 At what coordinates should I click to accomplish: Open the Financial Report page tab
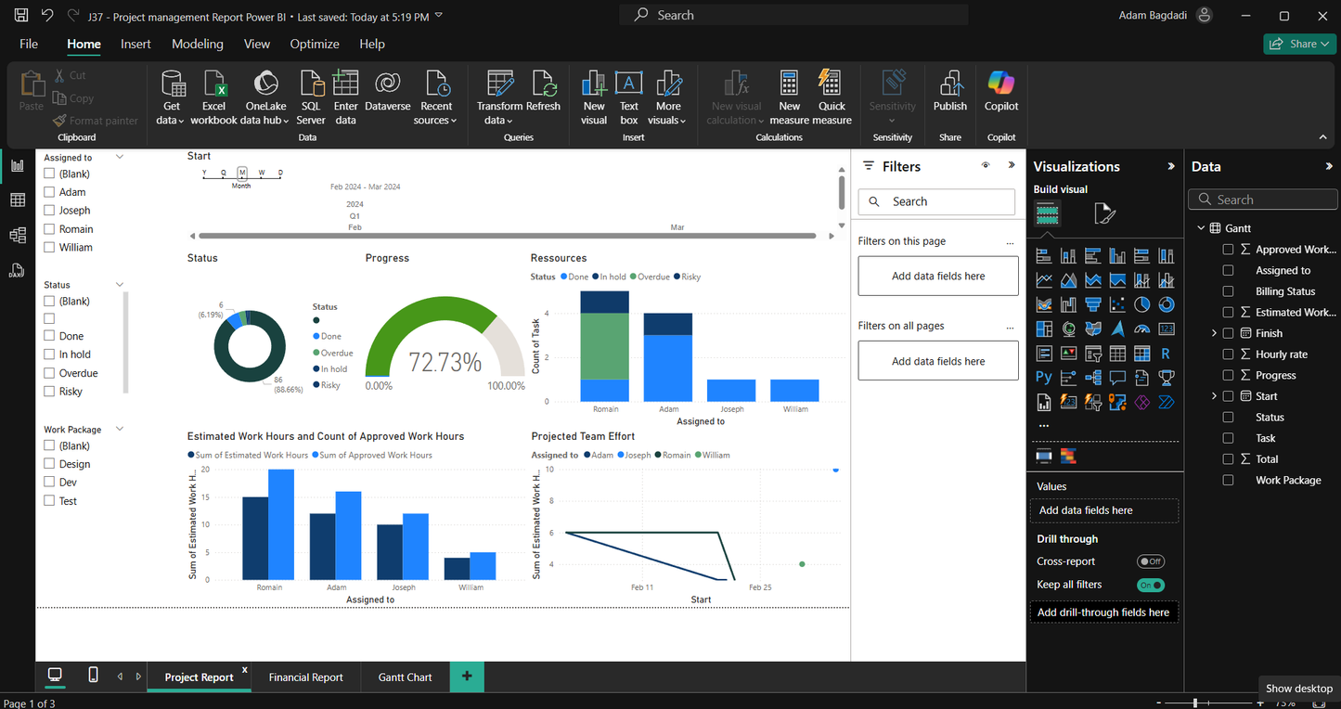[305, 677]
